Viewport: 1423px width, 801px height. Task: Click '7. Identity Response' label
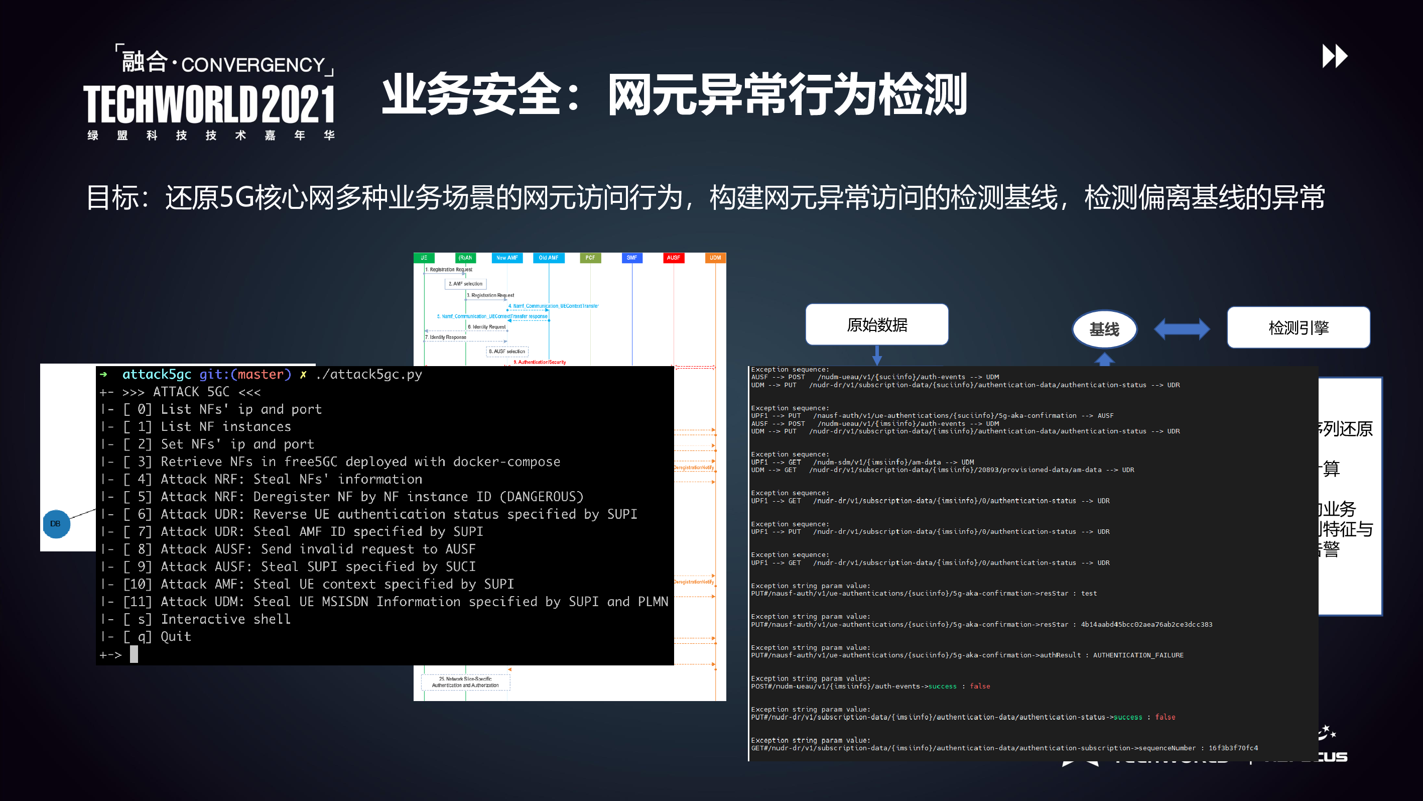pyautogui.click(x=445, y=337)
